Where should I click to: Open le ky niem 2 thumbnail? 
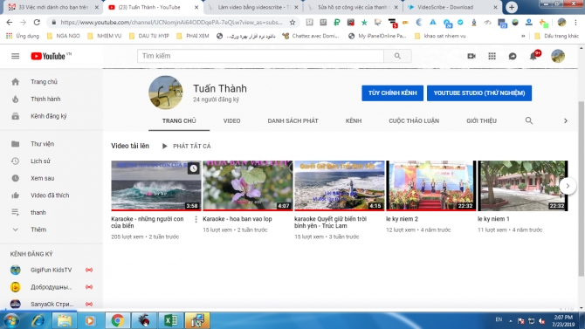click(x=431, y=186)
